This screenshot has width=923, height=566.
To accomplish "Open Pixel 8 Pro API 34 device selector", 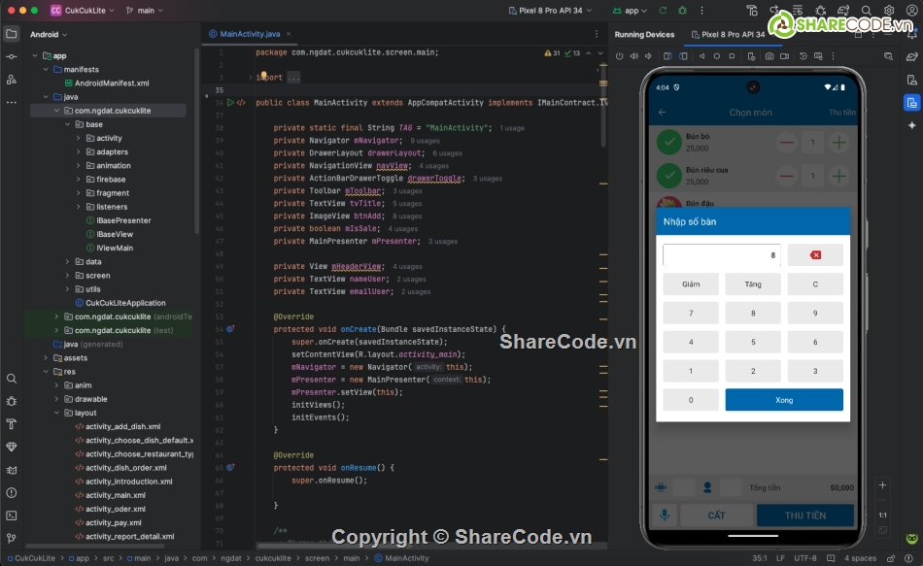I will (550, 11).
